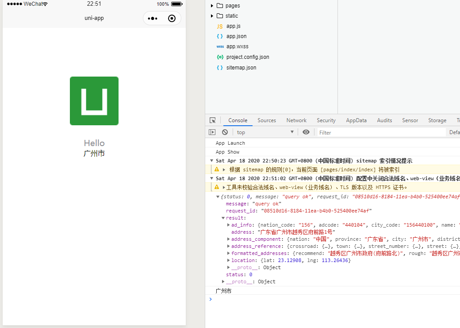Switch to the AppData tab
This screenshot has height=328, width=460.
click(x=356, y=120)
